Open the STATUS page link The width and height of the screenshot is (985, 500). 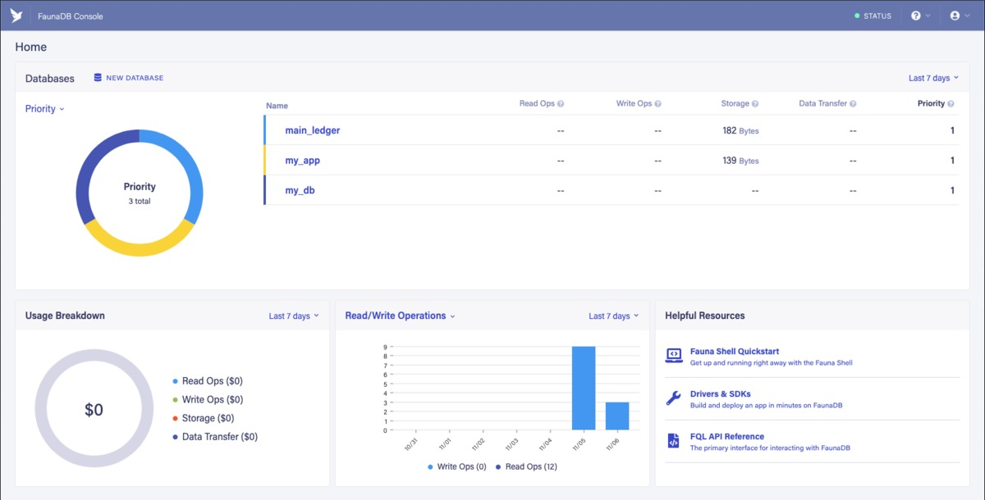[873, 16]
